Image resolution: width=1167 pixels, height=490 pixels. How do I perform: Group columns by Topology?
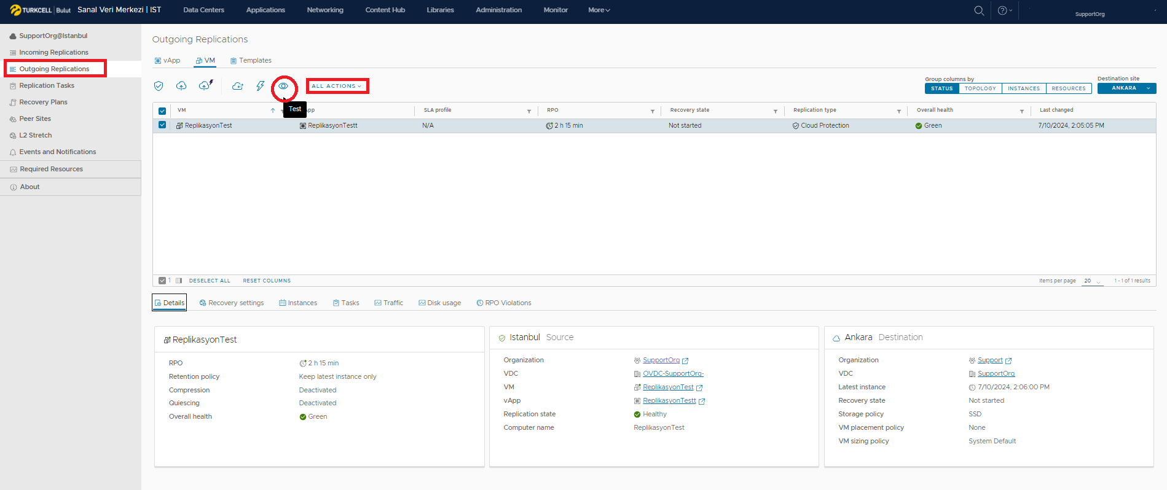tap(980, 88)
